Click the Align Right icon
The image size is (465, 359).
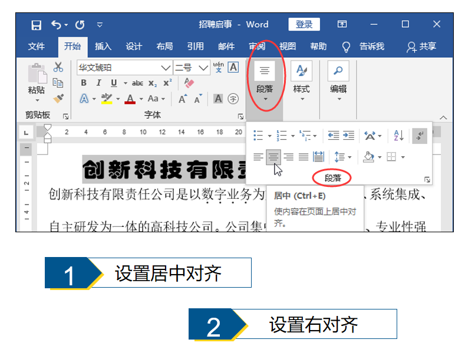click(289, 157)
